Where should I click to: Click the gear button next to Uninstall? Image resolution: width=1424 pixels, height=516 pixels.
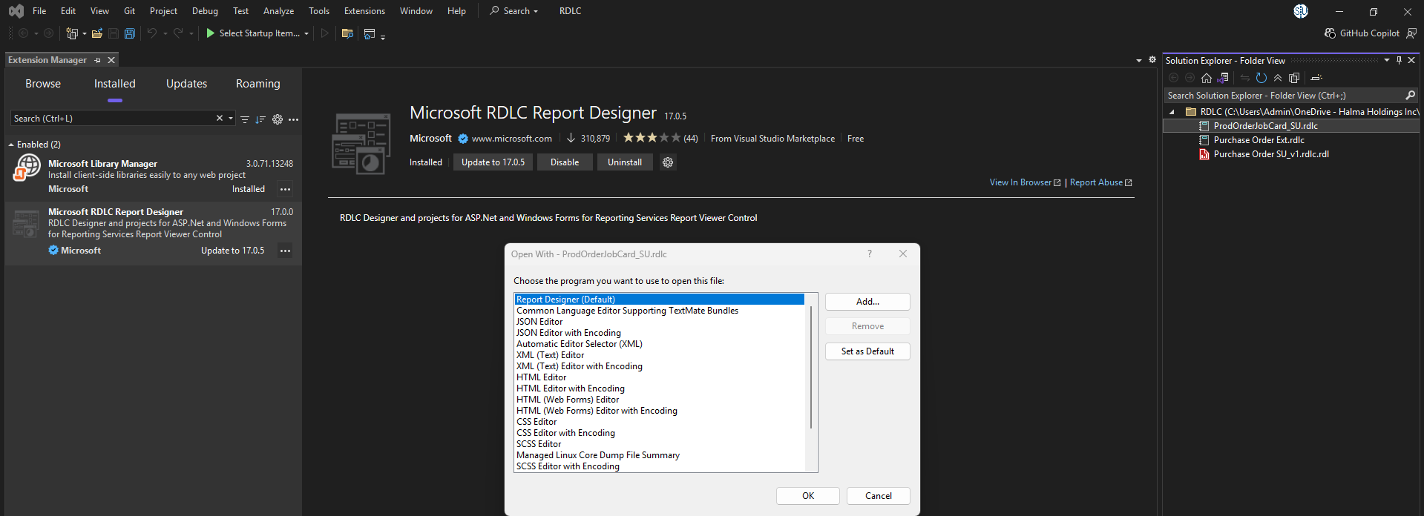[668, 162]
